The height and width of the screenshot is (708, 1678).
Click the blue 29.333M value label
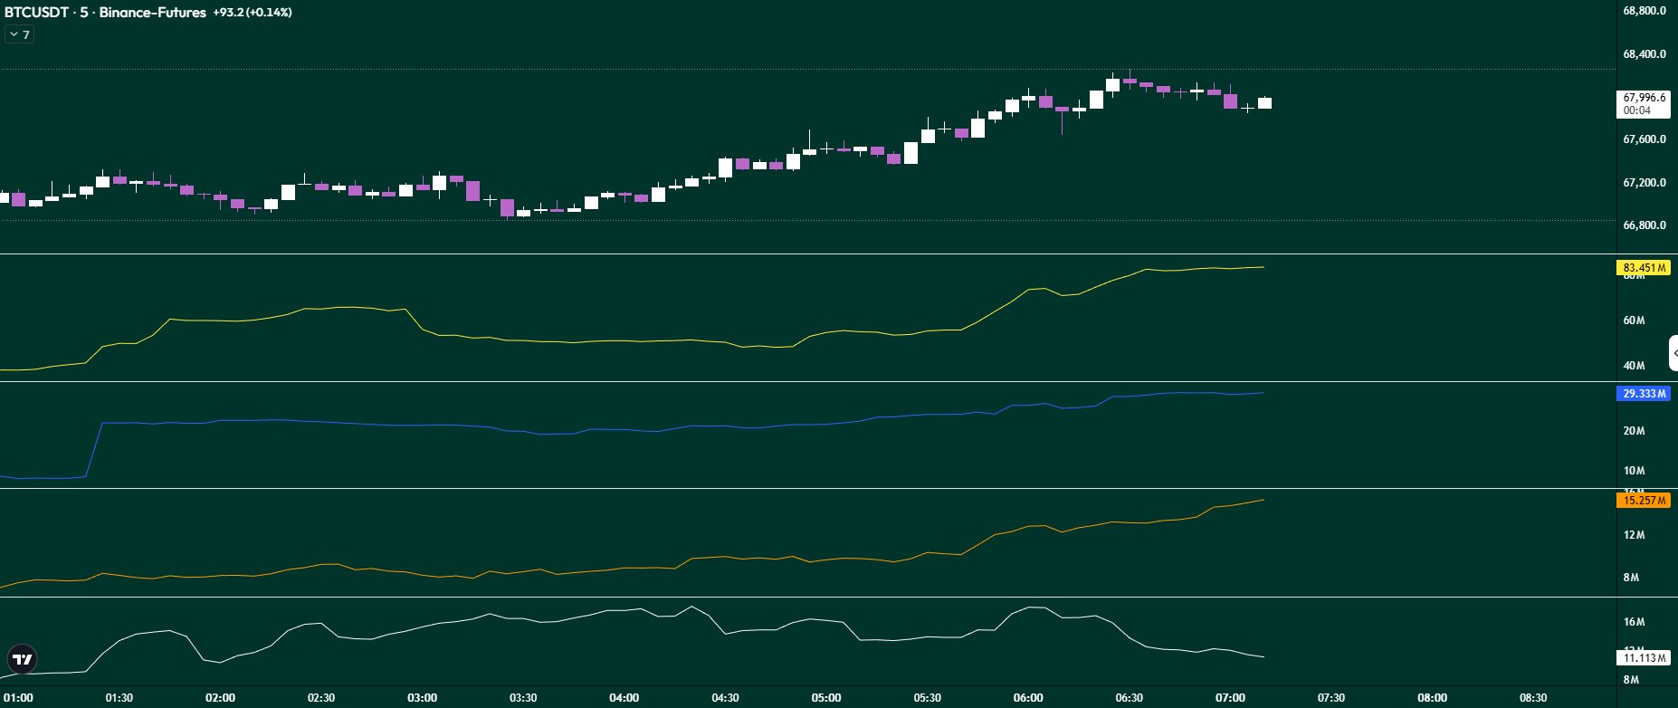pos(1644,394)
